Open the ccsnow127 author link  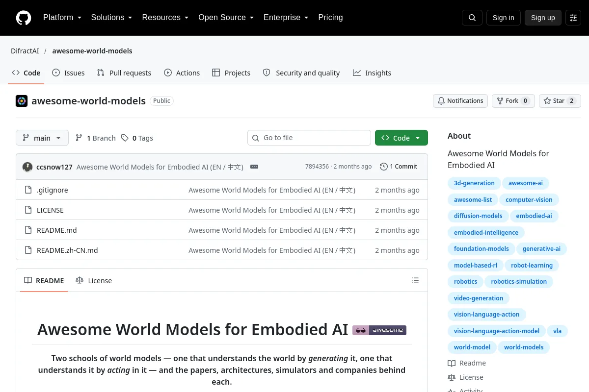pos(54,167)
